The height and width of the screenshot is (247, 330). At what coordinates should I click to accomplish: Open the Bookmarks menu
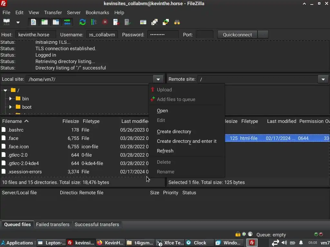pyautogui.click(x=97, y=13)
